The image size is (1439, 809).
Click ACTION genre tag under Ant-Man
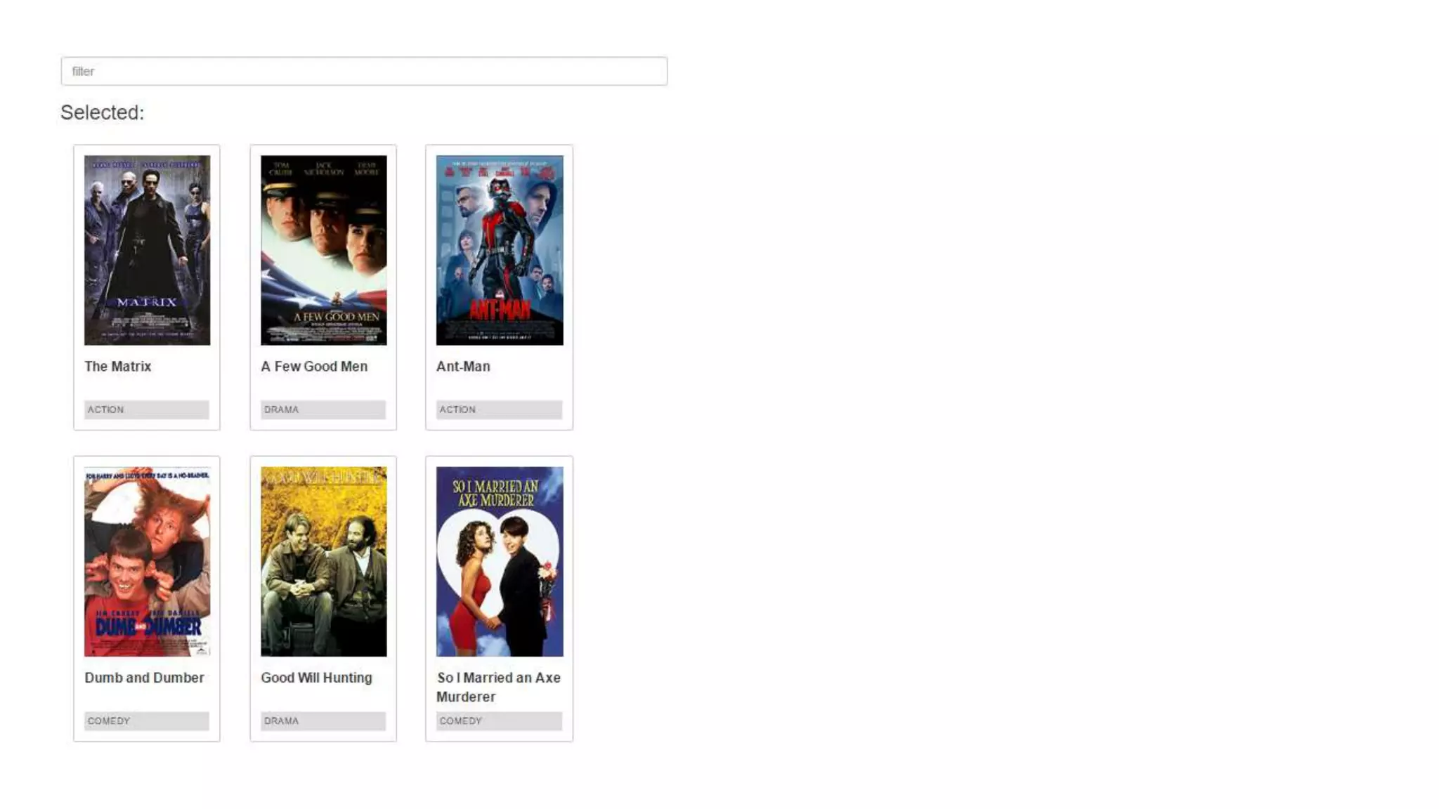[x=499, y=409]
